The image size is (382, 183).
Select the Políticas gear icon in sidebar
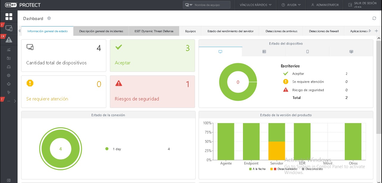click(8, 75)
